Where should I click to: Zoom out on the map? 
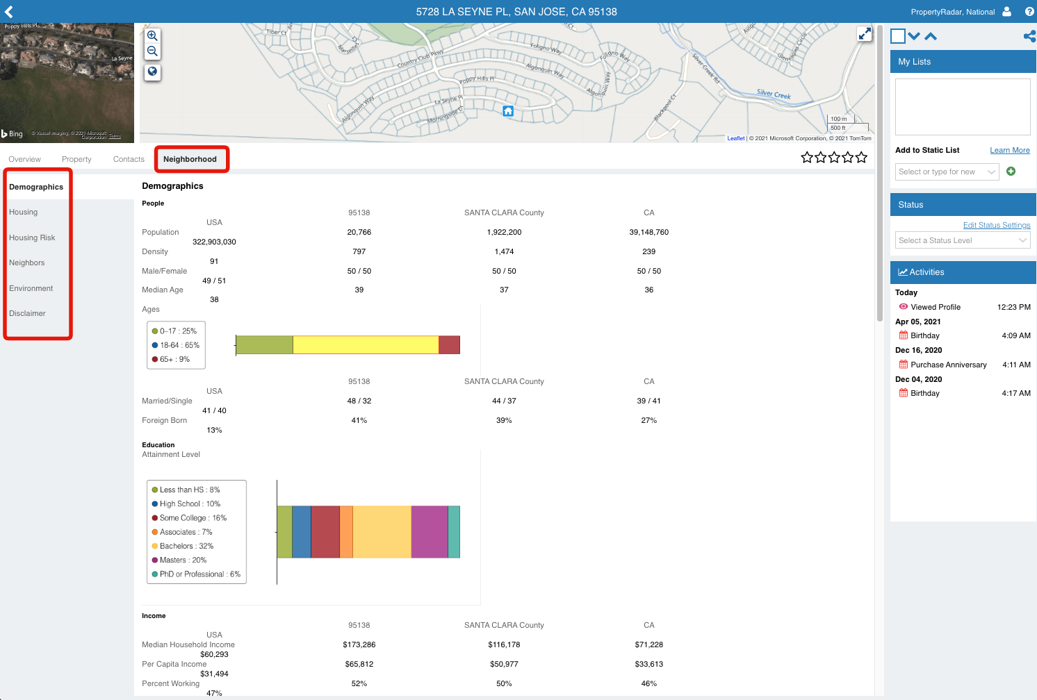point(152,51)
